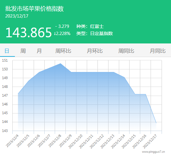Select the 日 daily tab
This screenshot has height=155, width=171.
tap(7, 51)
